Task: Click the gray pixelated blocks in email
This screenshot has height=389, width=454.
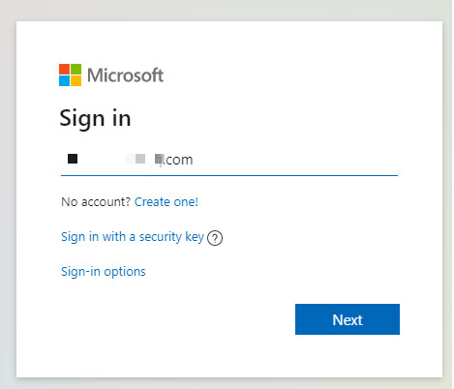Action: point(140,159)
